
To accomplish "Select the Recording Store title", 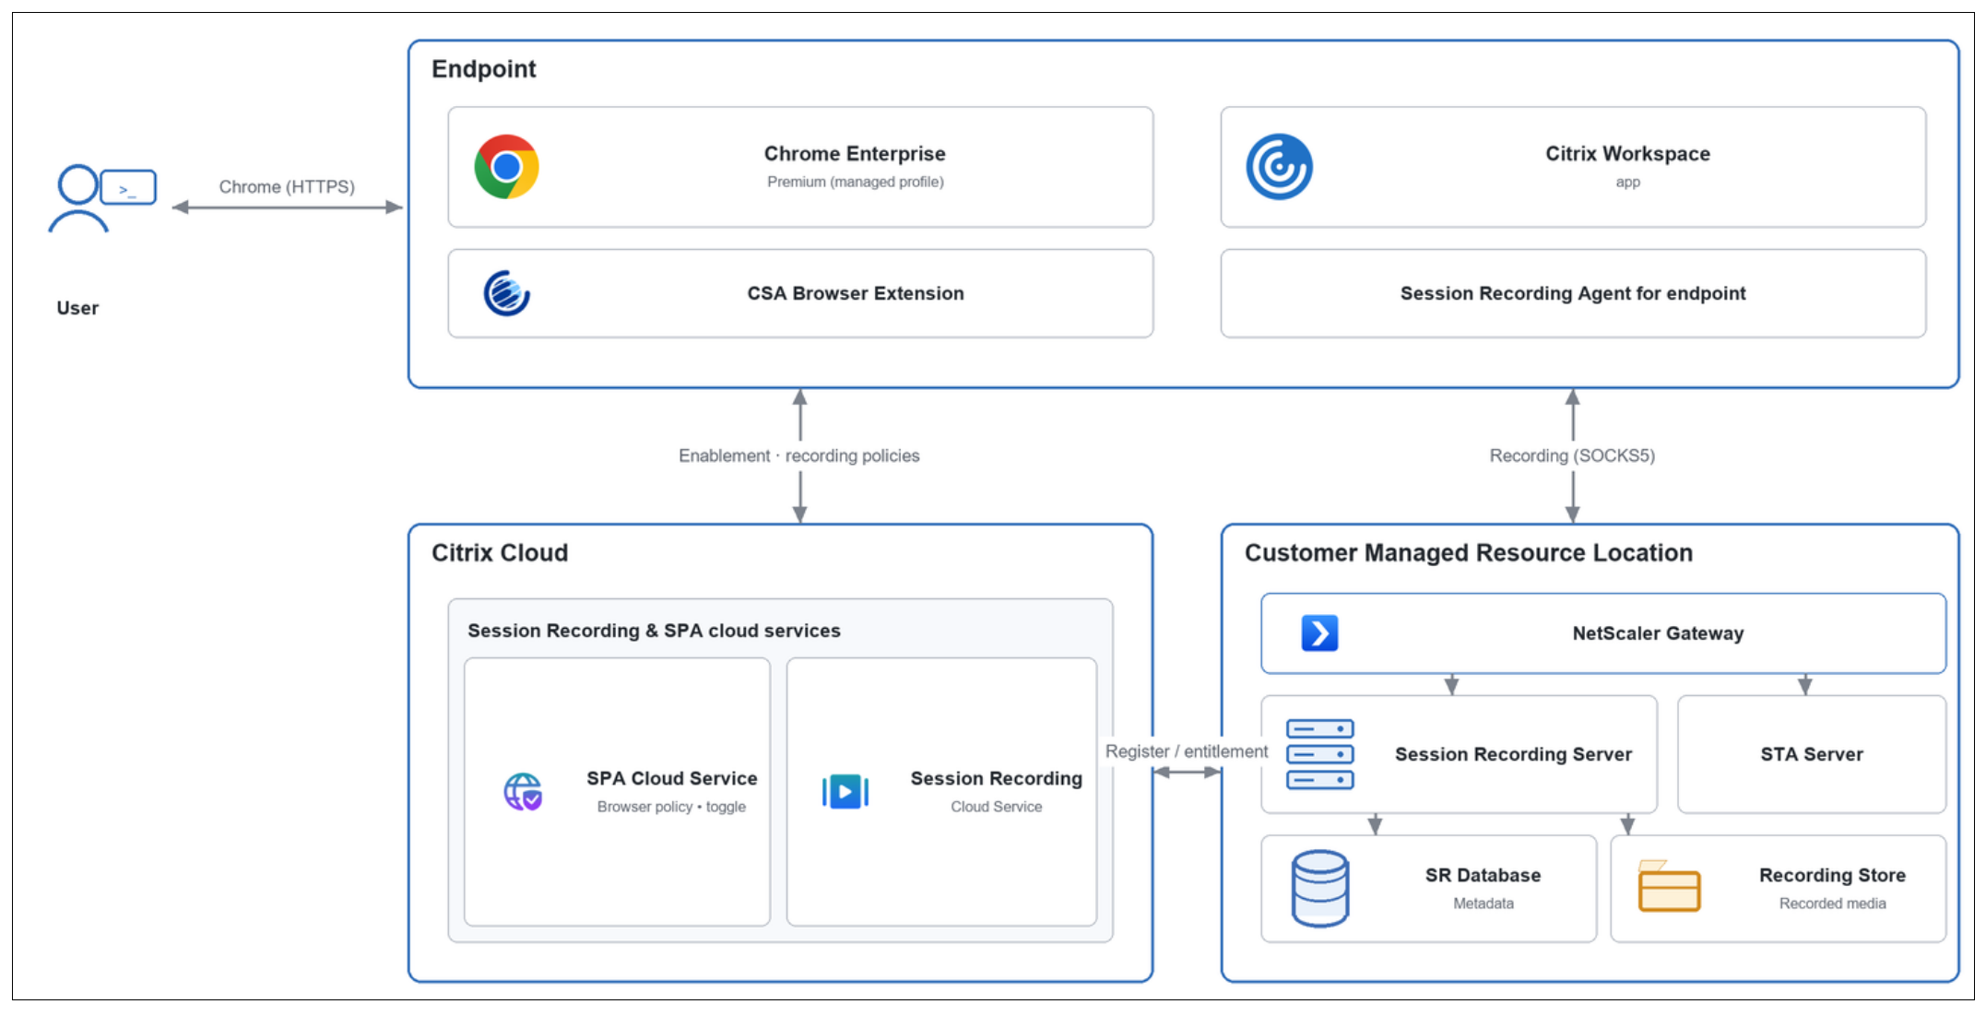I will 1832,875.
